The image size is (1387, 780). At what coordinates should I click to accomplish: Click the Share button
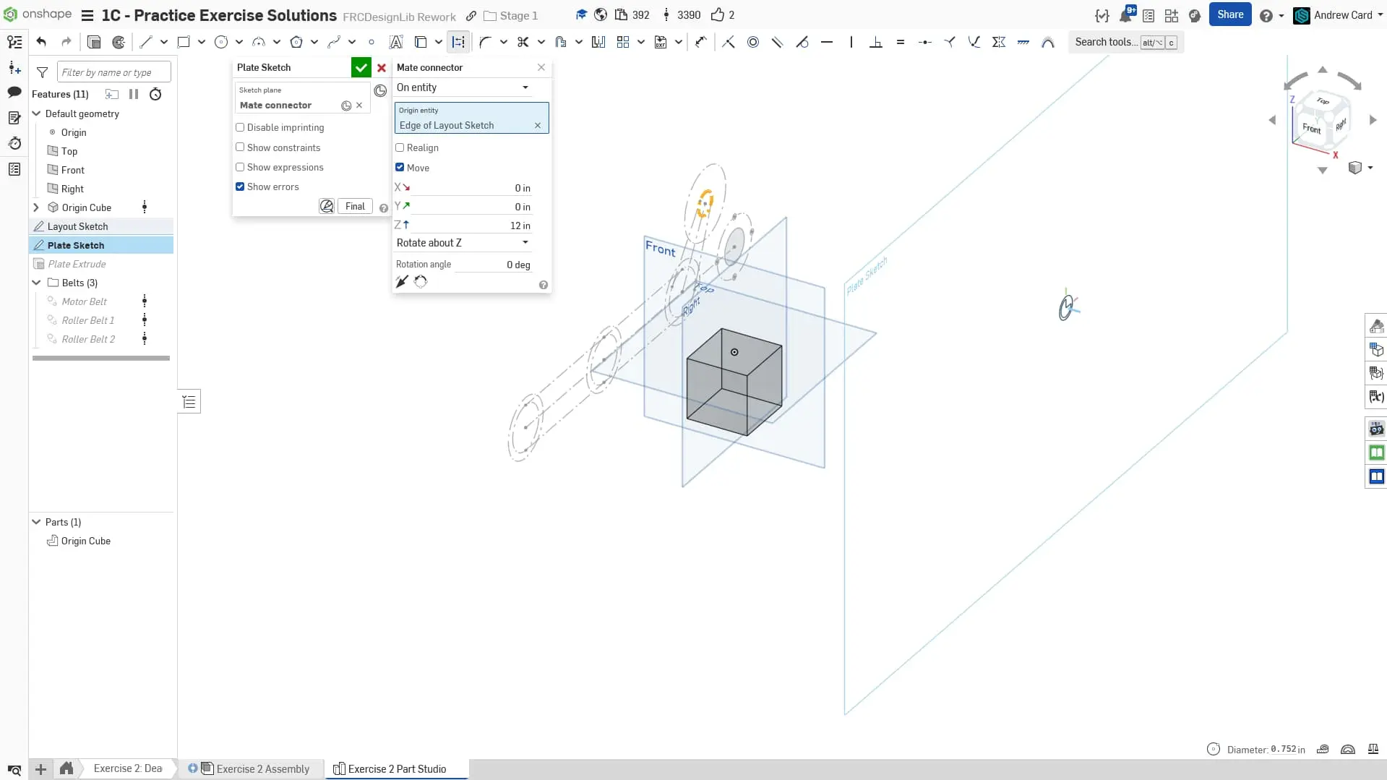click(1229, 14)
